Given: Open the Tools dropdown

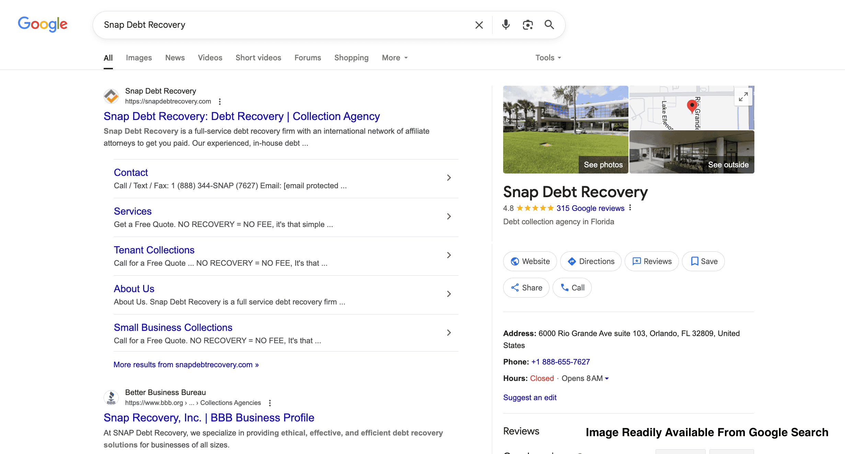Looking at the screenshot, I should (548, 58).
